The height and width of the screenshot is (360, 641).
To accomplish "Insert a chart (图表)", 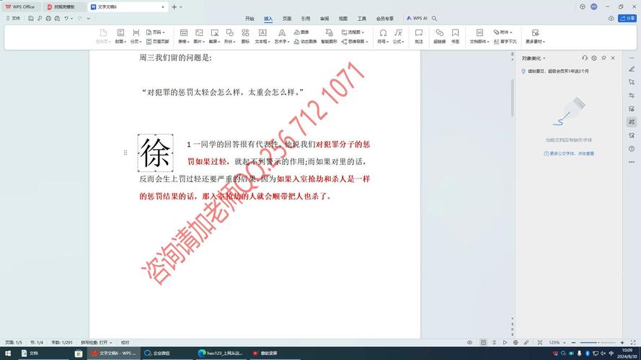I will pyautogui.click(x=301, y=32).
